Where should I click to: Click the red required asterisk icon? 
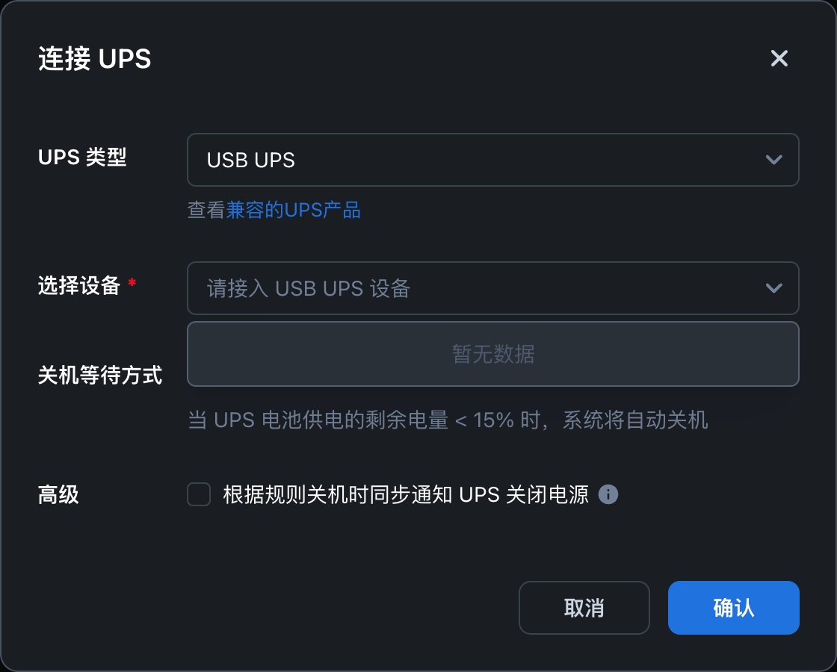click(x=132, y=282)
